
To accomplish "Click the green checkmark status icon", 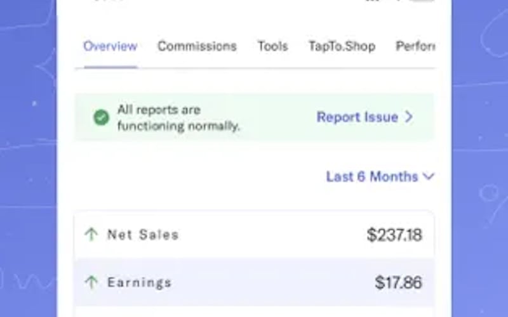I will click(x=101, y=117).
